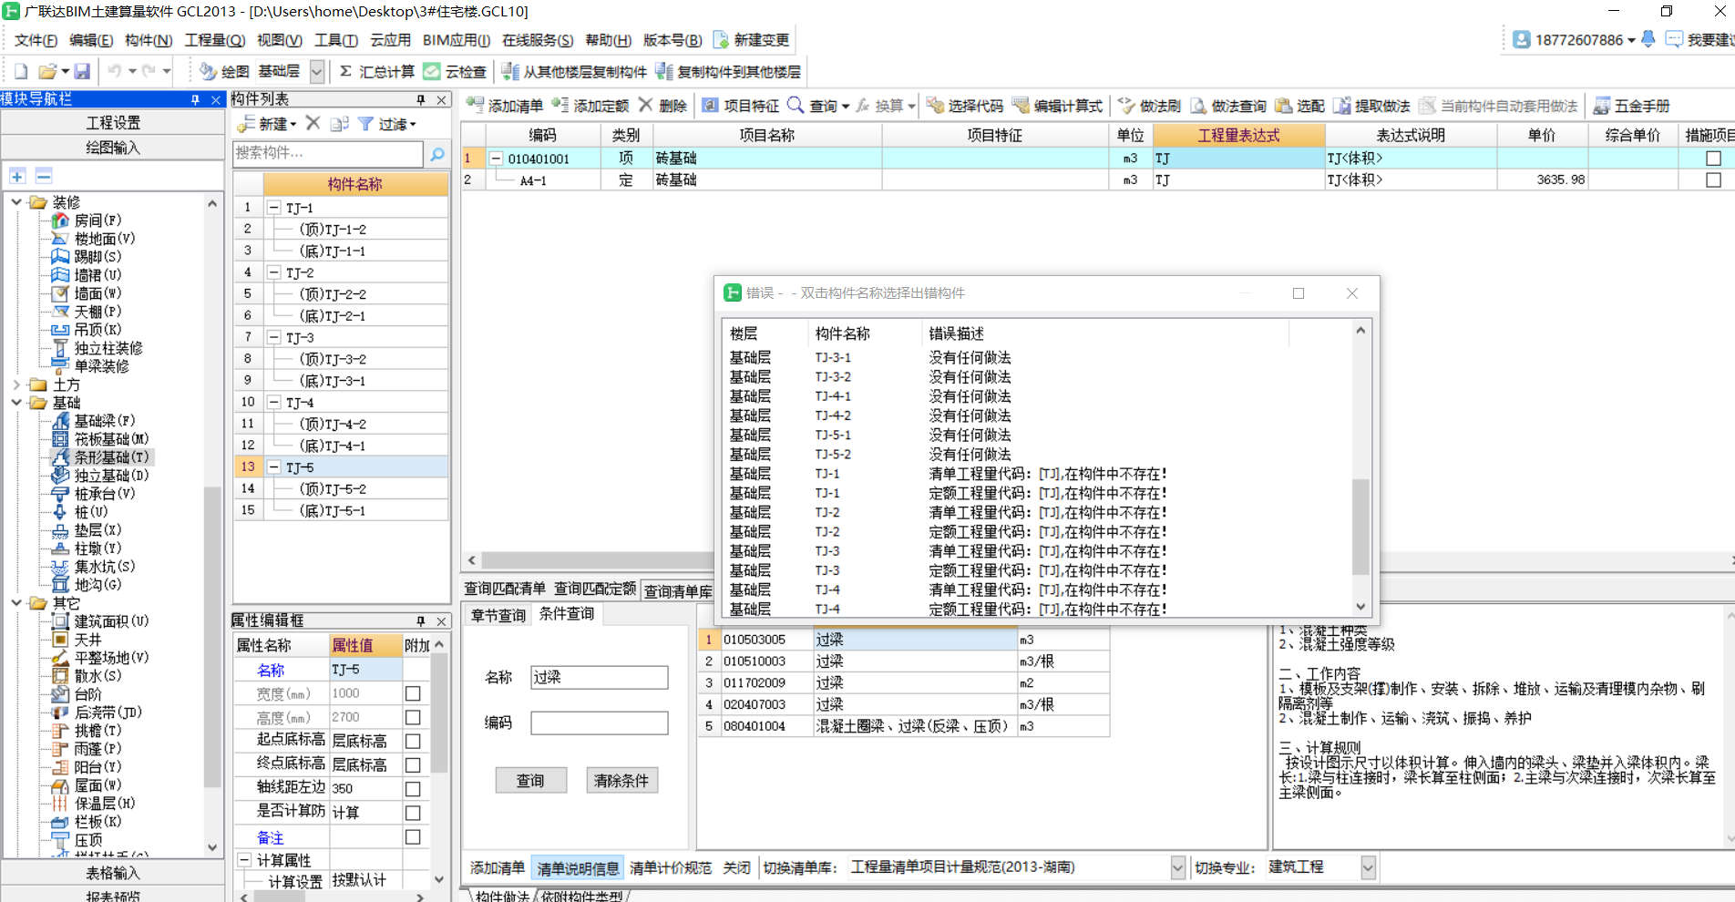Click 提取做法 toolbar item
Image resolution: width=1735 pixels, height=902 pixels.
point(1371,106)
